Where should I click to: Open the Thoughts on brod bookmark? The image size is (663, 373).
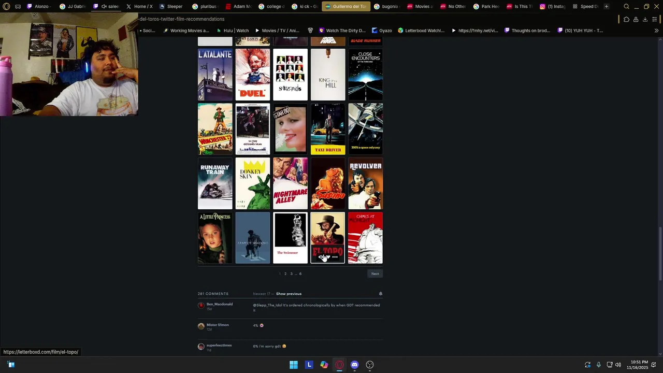point(527,31)
